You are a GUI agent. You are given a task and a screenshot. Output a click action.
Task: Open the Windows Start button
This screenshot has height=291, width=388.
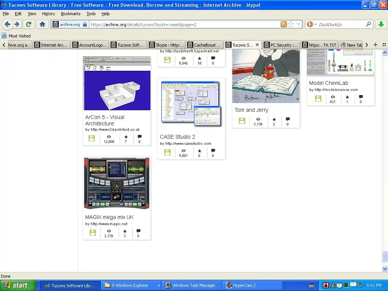18,285
